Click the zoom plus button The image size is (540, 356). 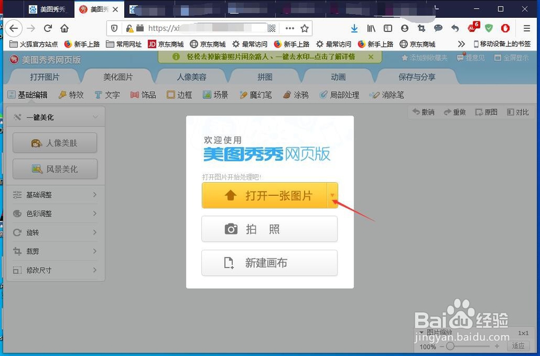(x=497, y=346)
